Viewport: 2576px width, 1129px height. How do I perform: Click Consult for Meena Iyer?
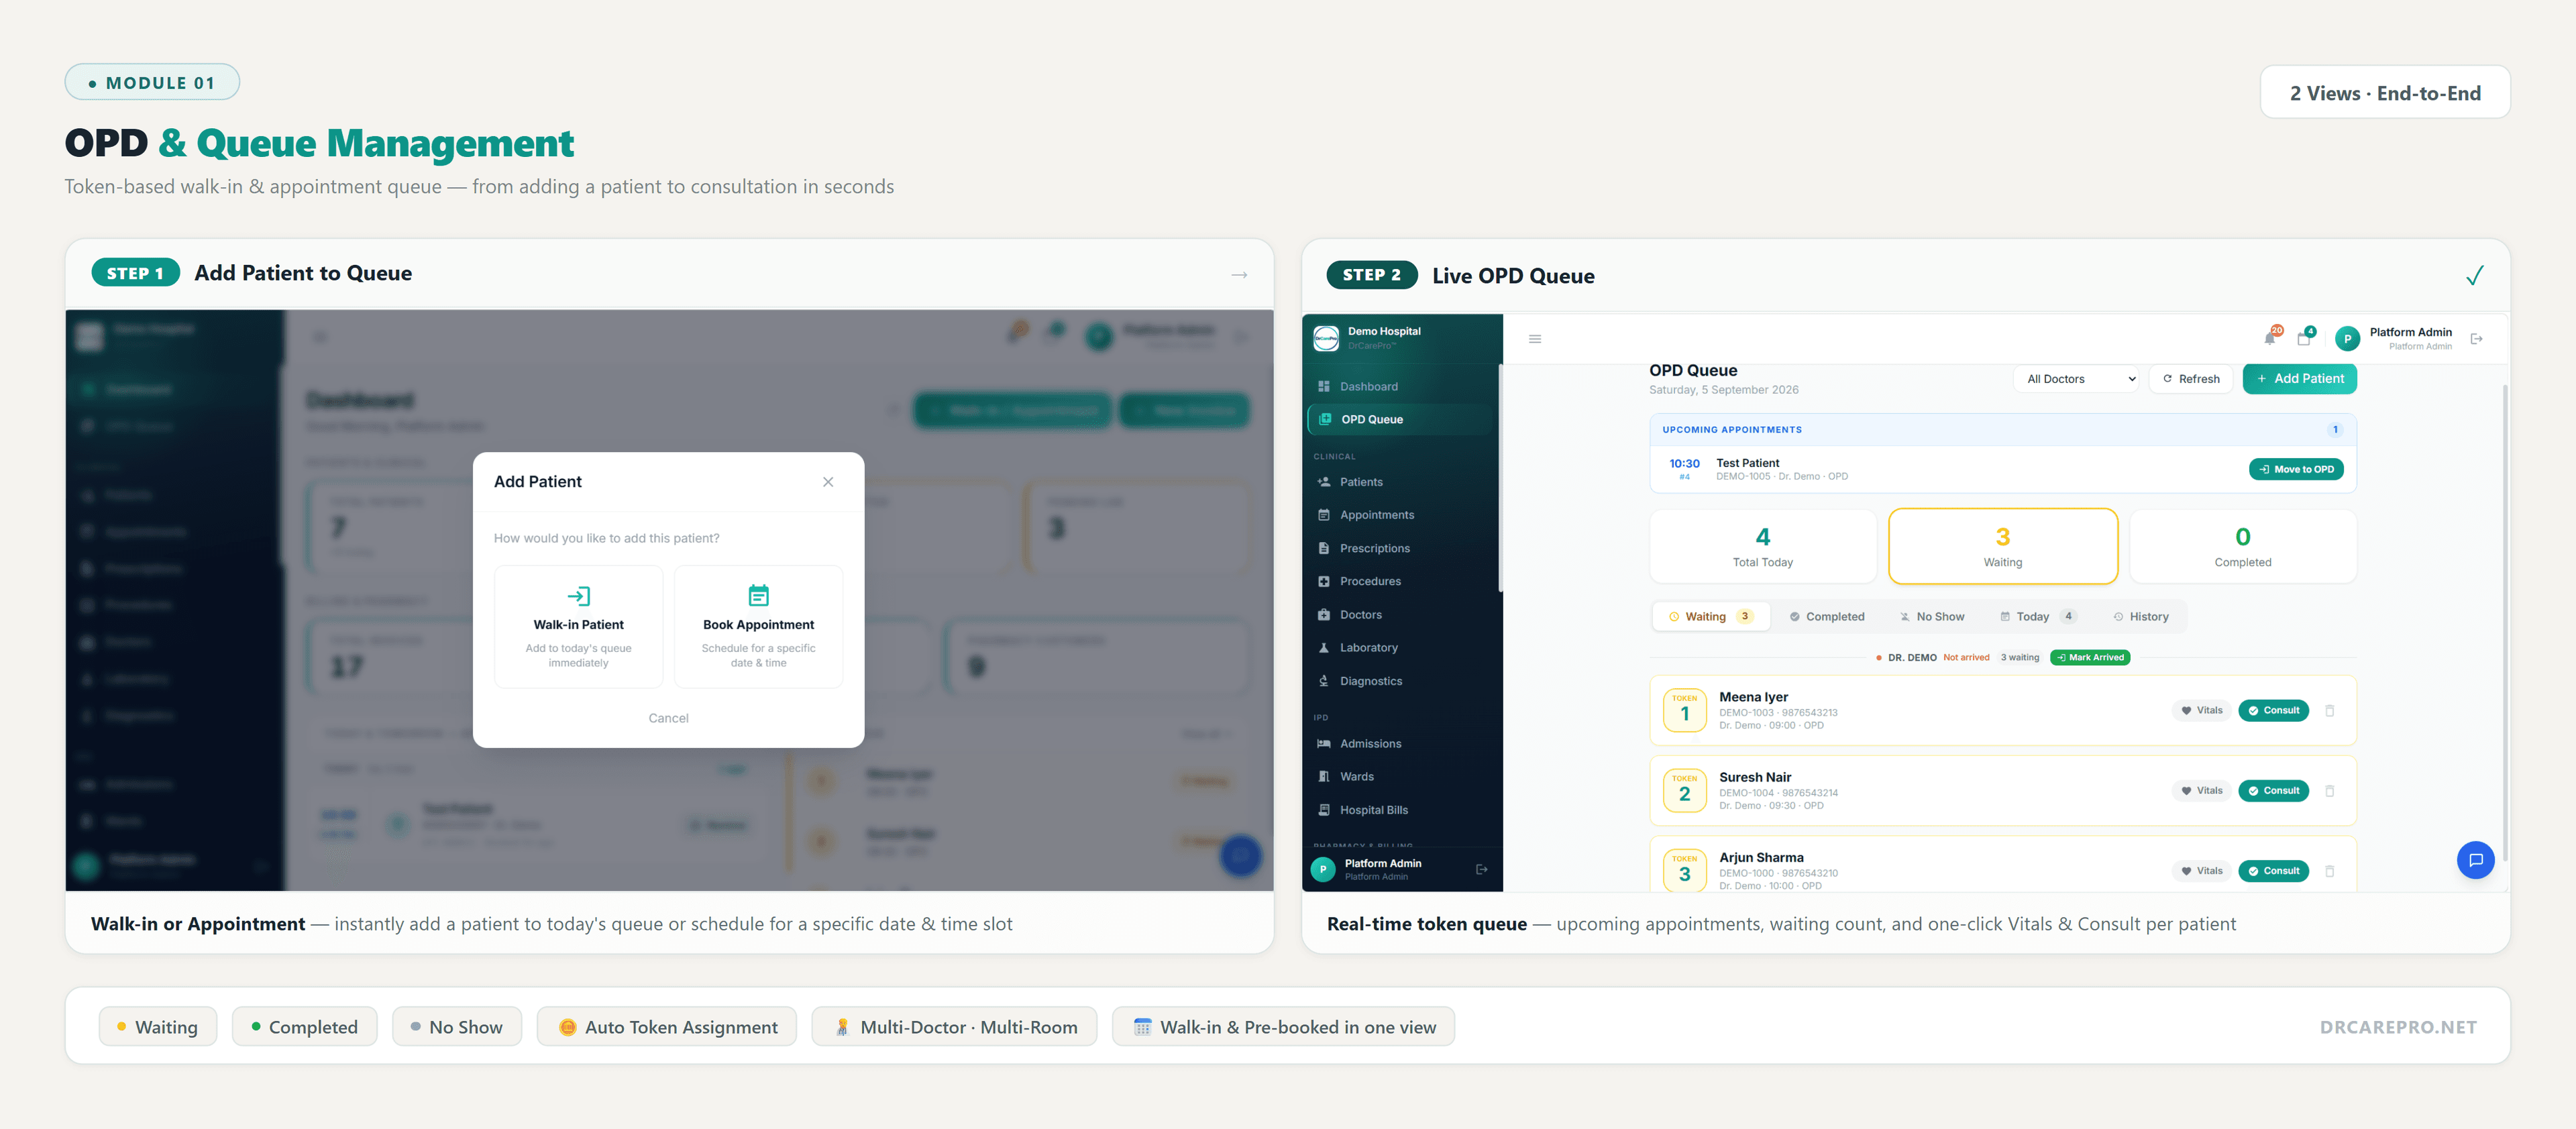coord(2273,710)
